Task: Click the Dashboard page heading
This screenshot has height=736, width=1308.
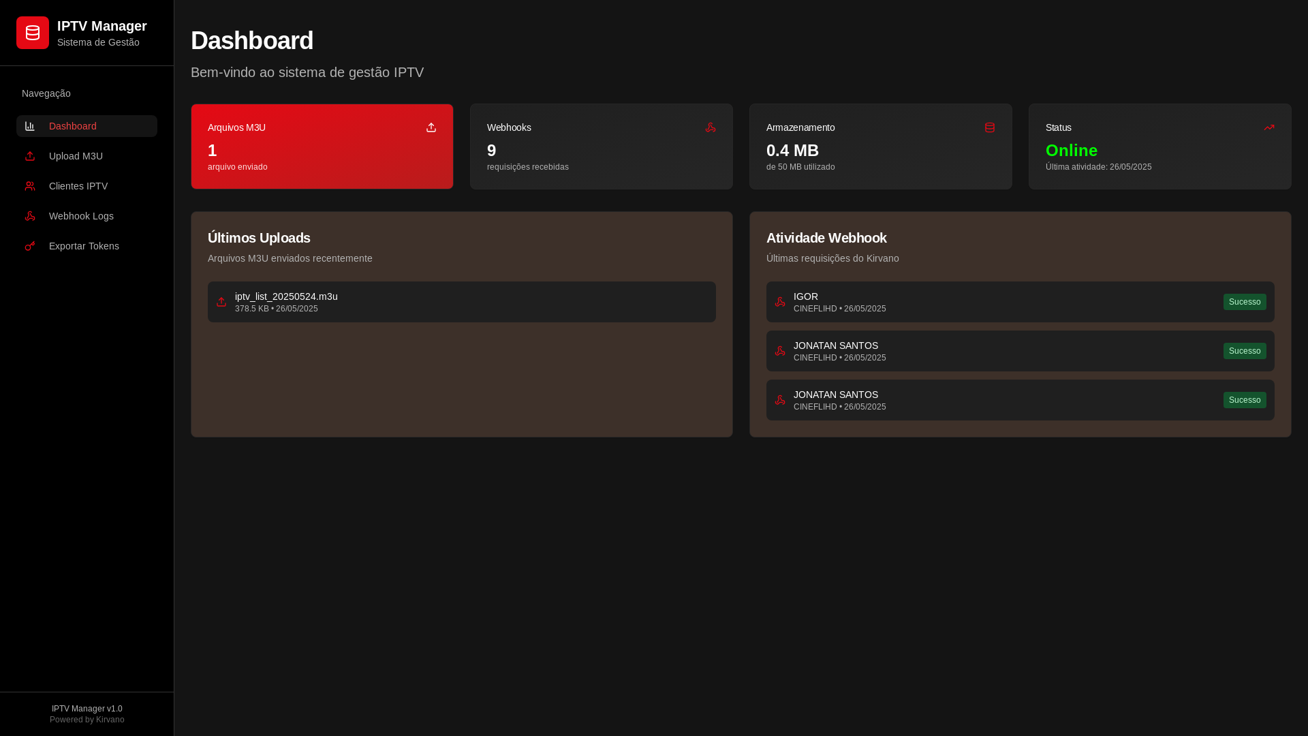Action: tap(252, 41)
